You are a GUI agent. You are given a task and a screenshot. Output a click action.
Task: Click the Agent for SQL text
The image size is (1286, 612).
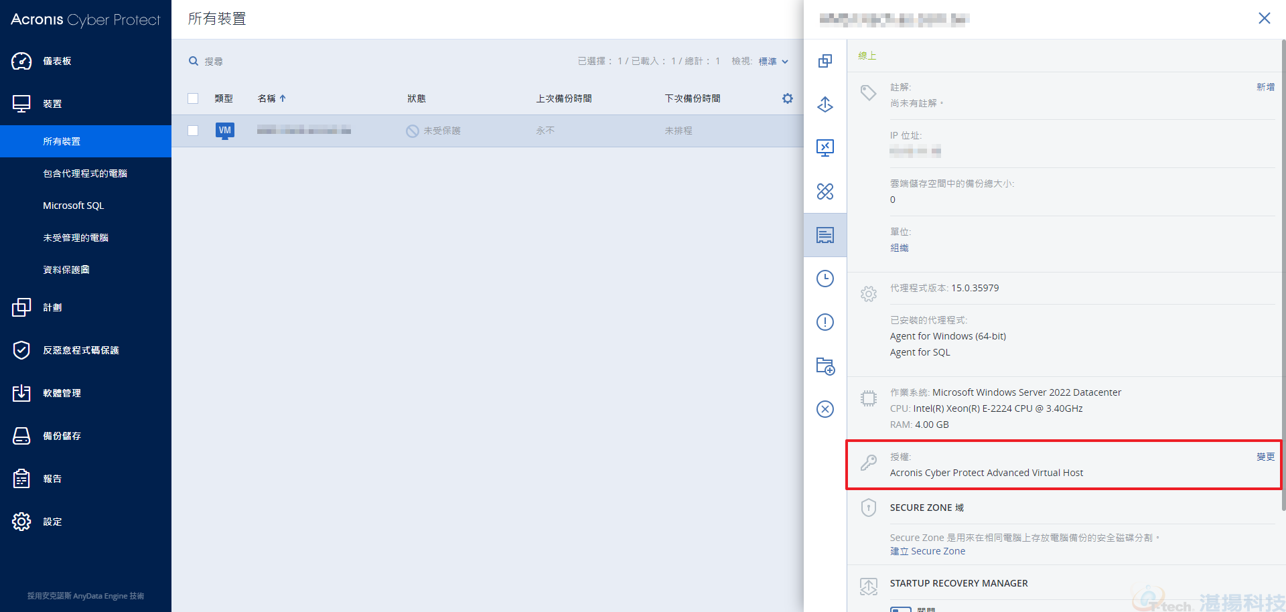click(920, 352)
